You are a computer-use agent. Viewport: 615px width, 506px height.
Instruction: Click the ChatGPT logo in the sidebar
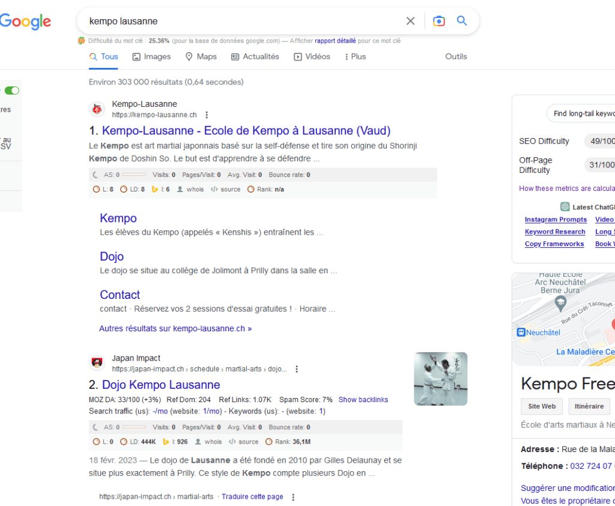coord(565,206)
